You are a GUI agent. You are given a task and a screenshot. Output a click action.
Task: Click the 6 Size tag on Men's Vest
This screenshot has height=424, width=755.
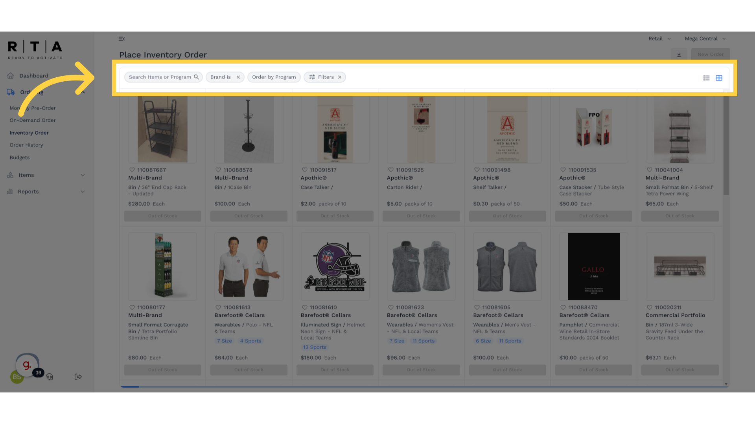tap(483, 341)
